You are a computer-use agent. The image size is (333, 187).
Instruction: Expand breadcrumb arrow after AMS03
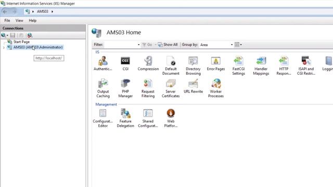click(52, 11)
